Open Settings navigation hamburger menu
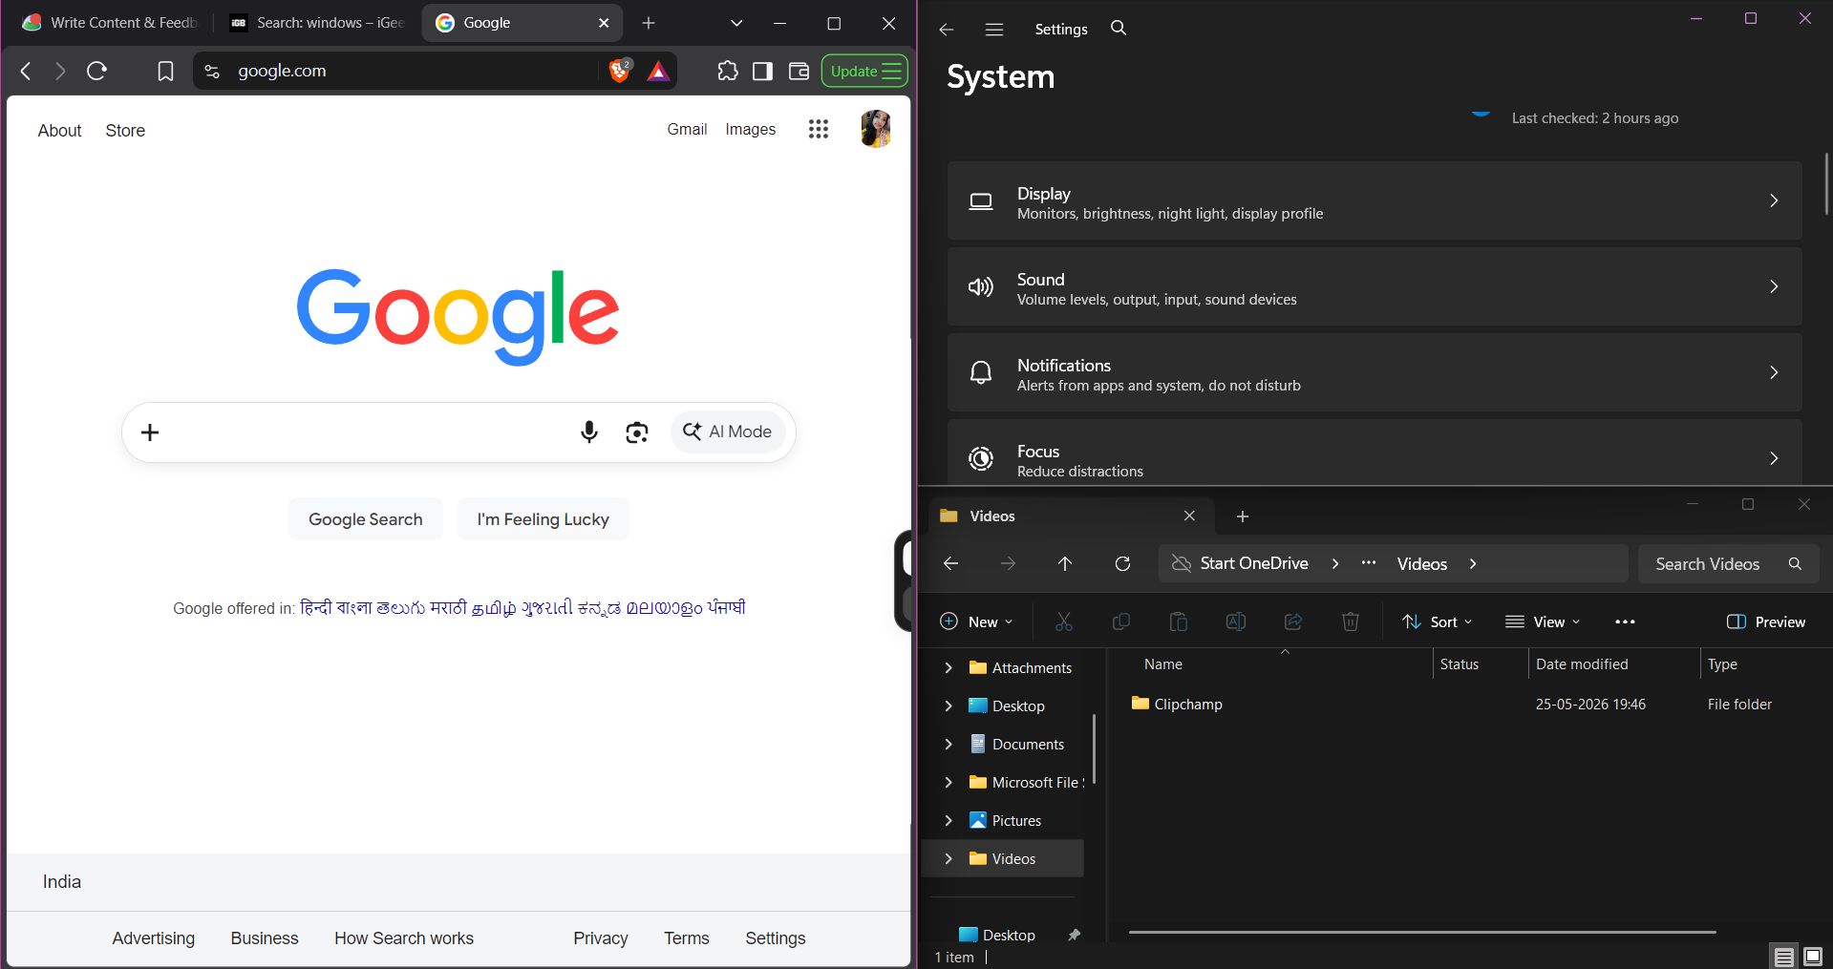 click(994, 30)
